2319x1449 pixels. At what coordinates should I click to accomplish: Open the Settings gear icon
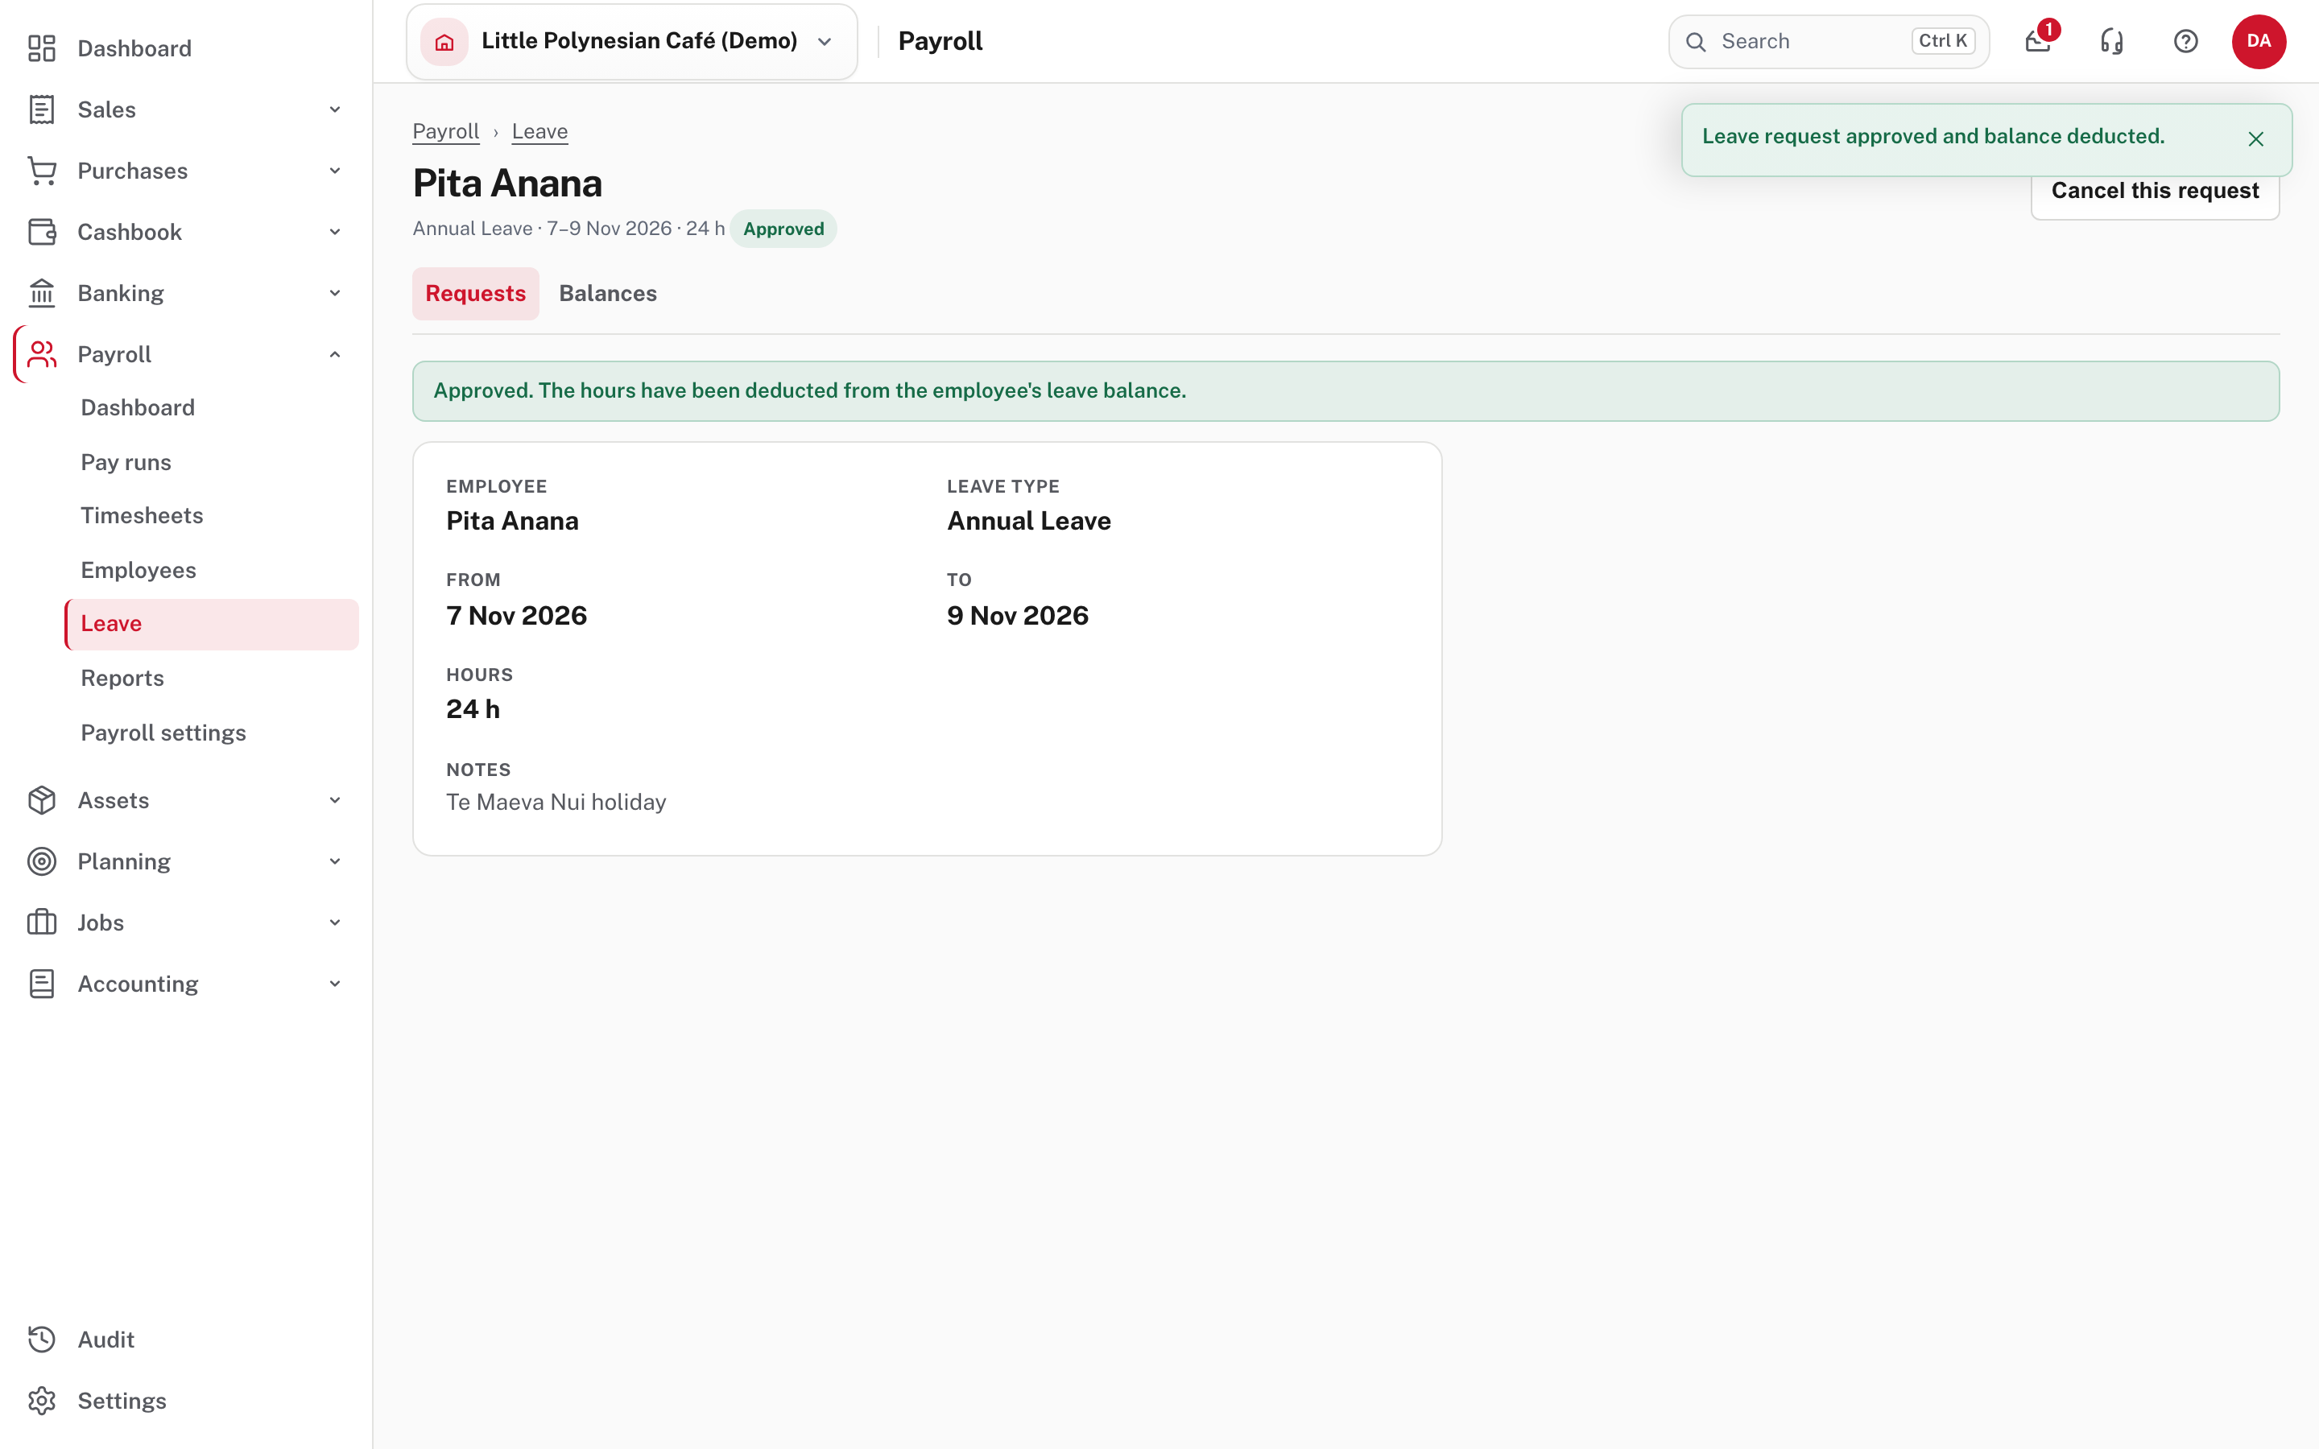pos(41,1400)
